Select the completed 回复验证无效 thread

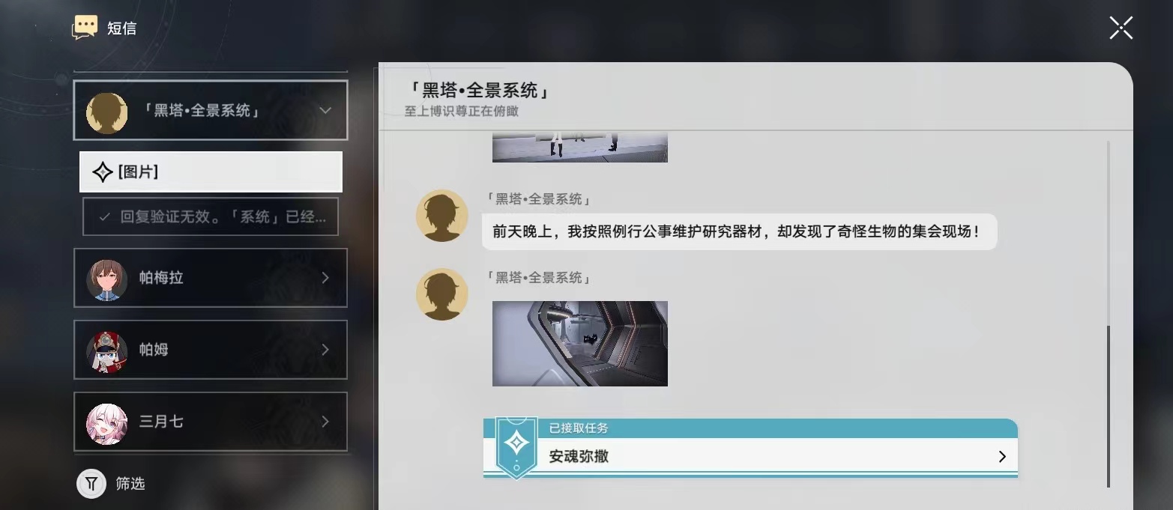(x=211, y=217)
